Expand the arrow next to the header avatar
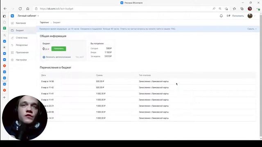262x147 pixels. (x=255, y=16)
